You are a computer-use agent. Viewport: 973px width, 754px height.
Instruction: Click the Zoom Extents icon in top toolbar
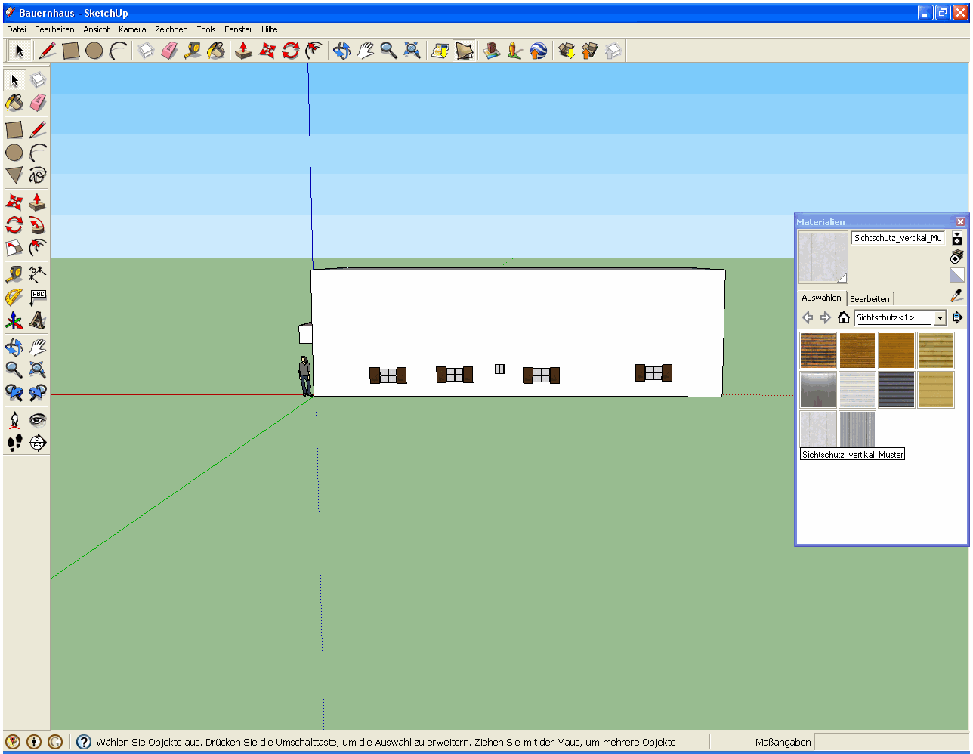(x=412, y=51)
